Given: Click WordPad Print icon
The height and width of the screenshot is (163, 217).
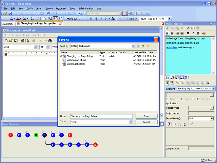Looking at the screenshot, I should tap(22, 41).
